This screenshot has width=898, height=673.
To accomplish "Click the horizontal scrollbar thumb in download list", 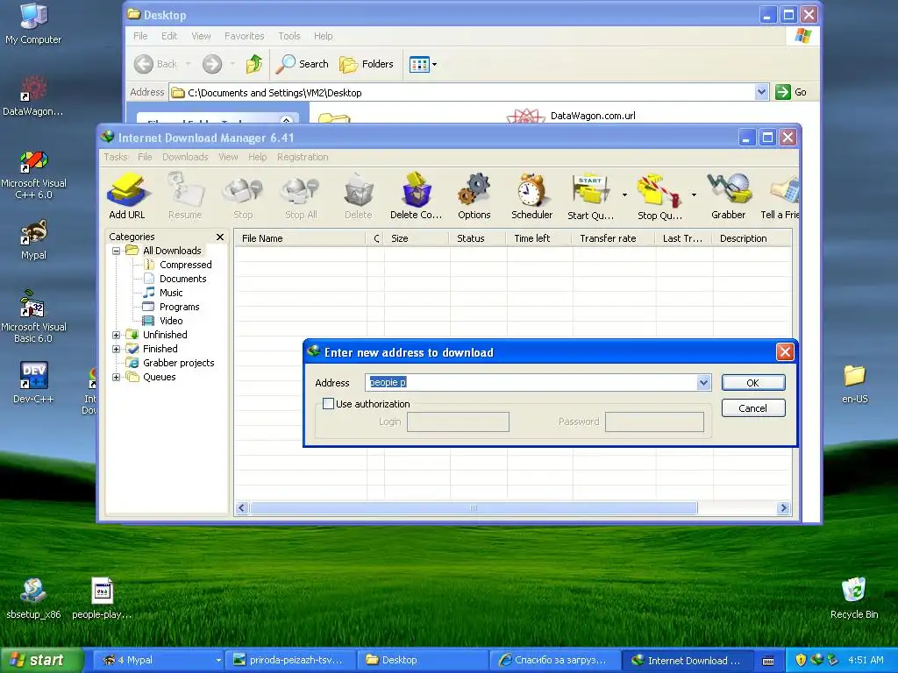I will (474, 507).
